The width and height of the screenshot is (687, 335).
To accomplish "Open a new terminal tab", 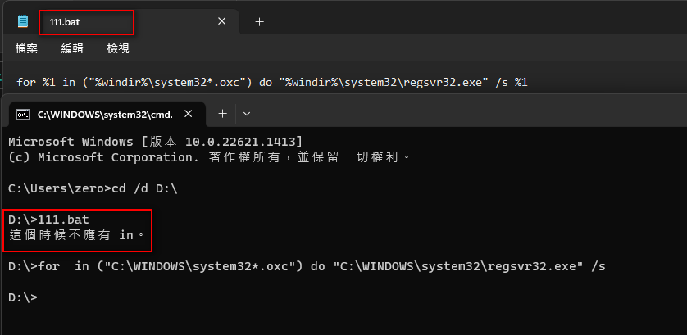I will [x=222, y=114].
